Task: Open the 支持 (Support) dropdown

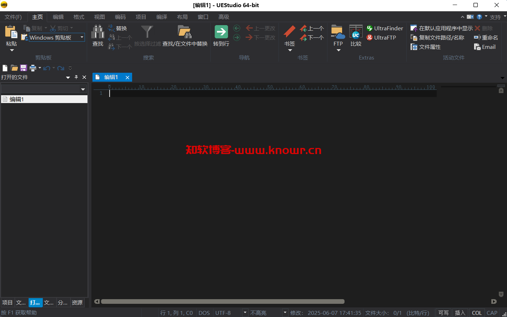Action: pyautogui.click(x=497, y=17)
